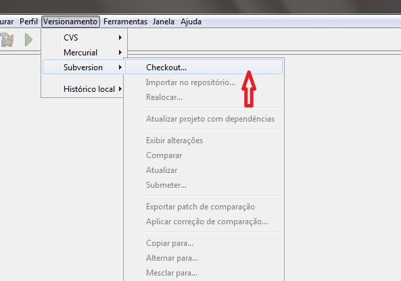401x281 pixels.
Task: Open the Ajuda menu
Action: pyautogui.click(x=191, y=22)
